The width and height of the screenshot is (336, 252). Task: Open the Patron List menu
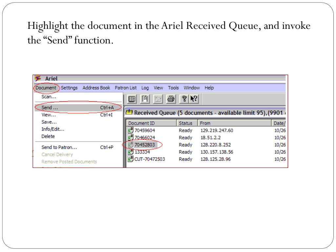point(126,88)
